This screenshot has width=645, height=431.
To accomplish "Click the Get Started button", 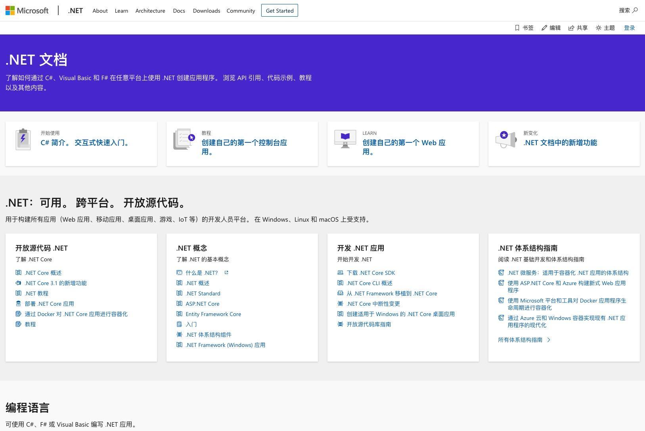I will [x=279, y=11].
